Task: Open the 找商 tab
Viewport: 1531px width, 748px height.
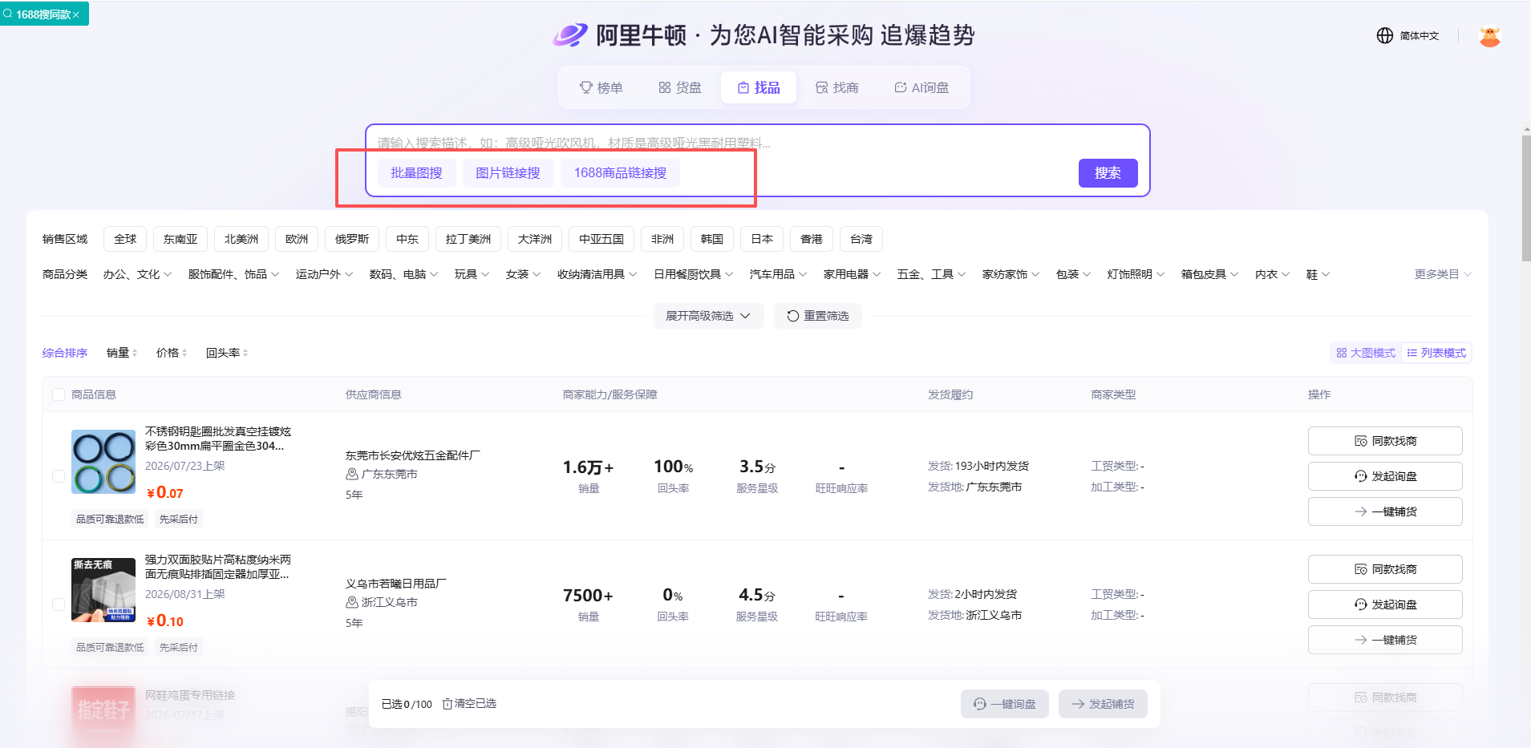Action: 837,87
